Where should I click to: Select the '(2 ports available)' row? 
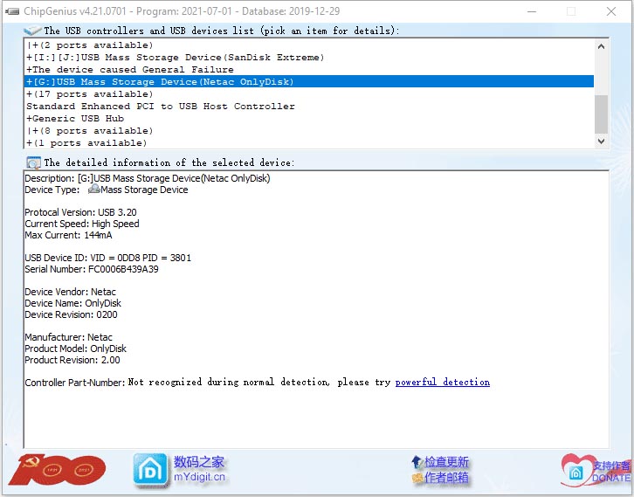pos(308,45)
